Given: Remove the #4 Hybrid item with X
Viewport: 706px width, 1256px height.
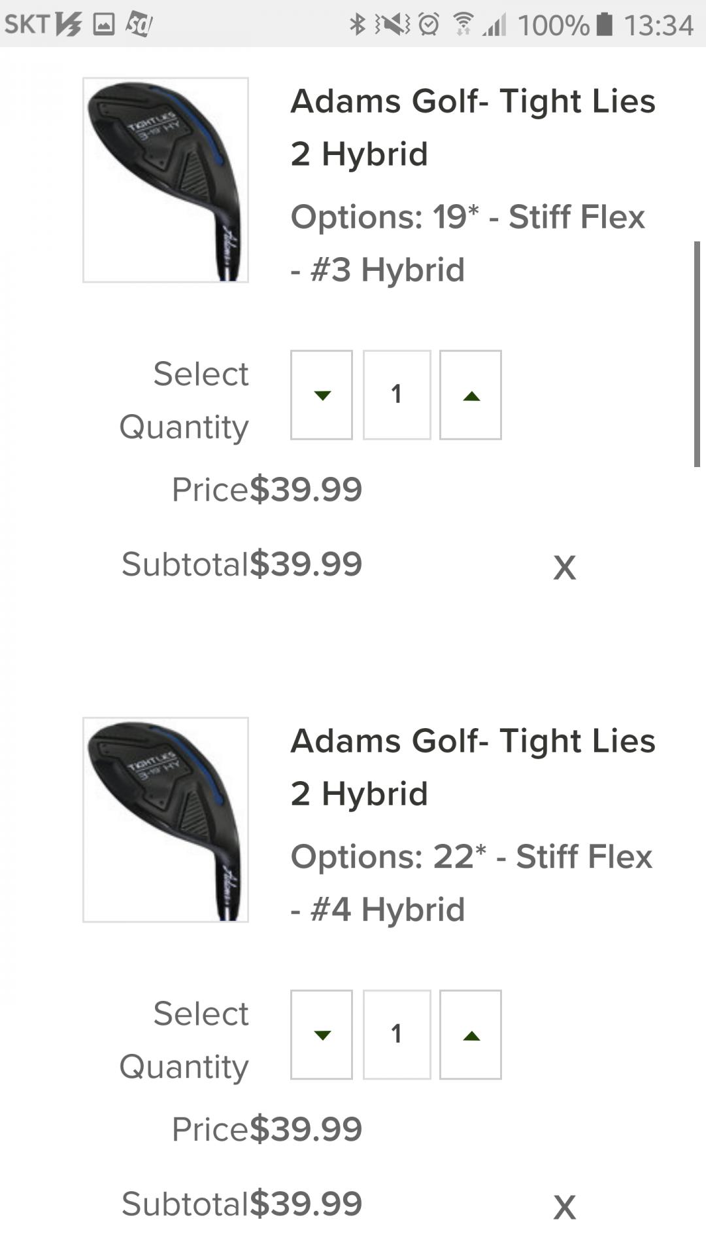Looking at the screenshot, I should tap(564, 1208).
